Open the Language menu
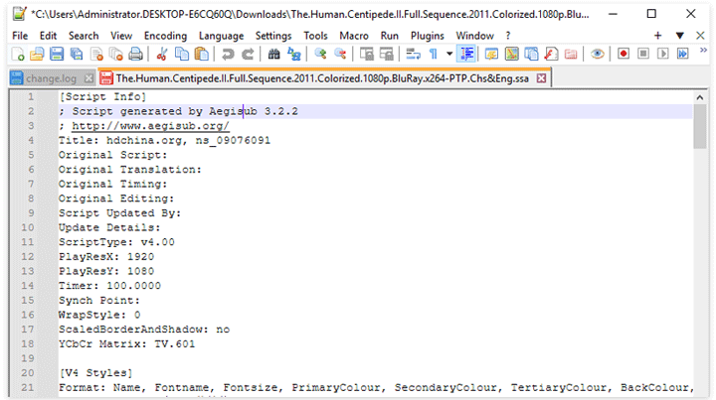716x400 pixels. [x=221, y=36]
